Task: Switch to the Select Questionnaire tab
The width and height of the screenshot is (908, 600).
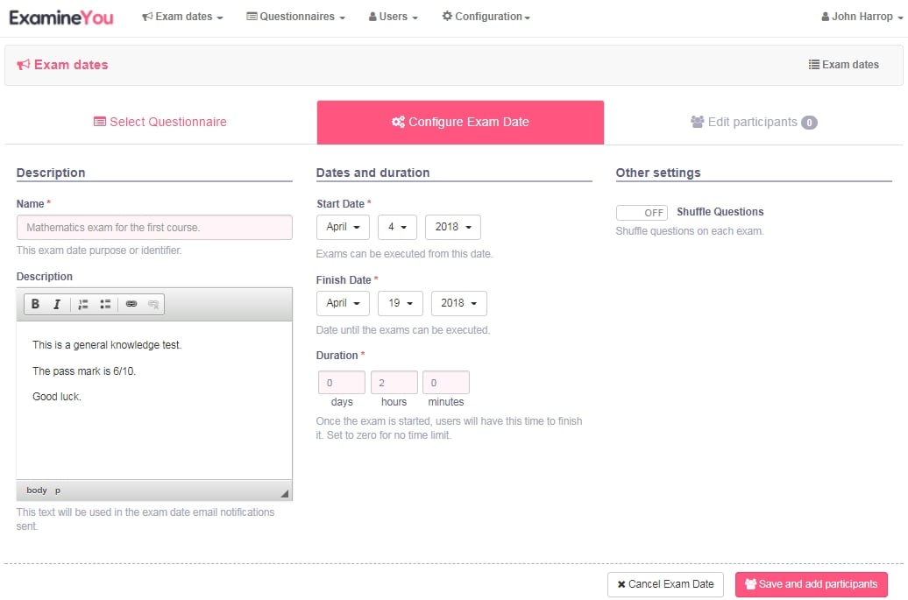Action: [x=160, y=122]
